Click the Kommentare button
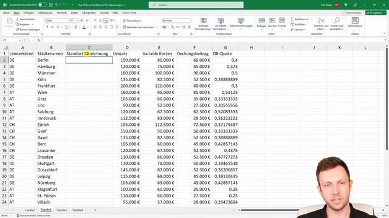389x218 pixels. (353, 13)
